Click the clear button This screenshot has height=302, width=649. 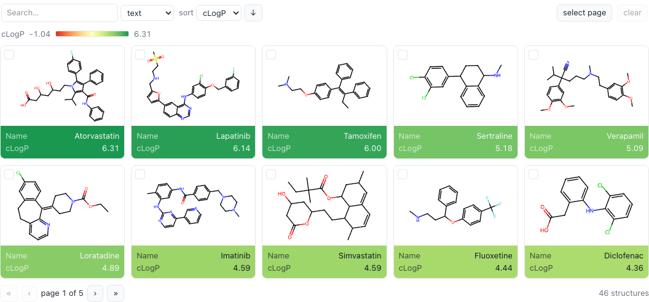click(632, 13)
